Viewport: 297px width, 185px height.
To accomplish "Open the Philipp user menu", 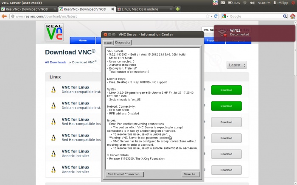I will click(281, 3).
